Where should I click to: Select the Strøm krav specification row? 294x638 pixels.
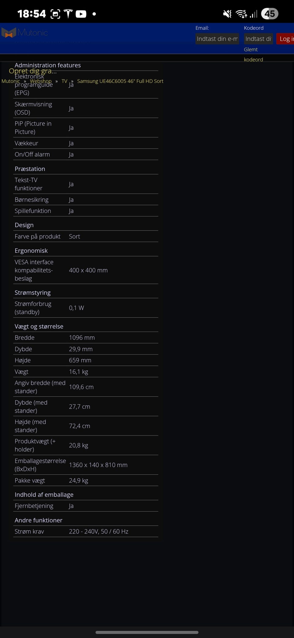click(x=86, y=531)
